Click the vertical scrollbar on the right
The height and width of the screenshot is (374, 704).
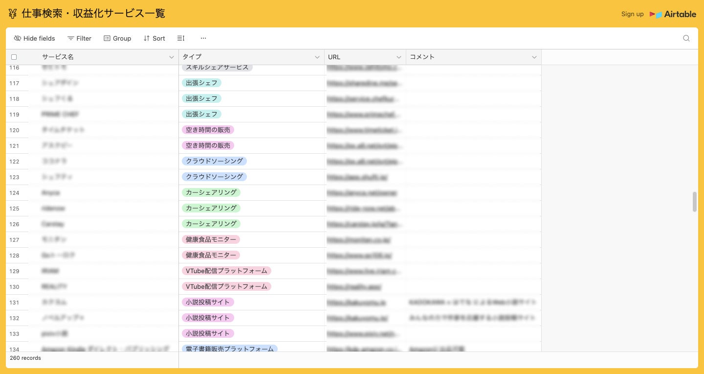695,201
